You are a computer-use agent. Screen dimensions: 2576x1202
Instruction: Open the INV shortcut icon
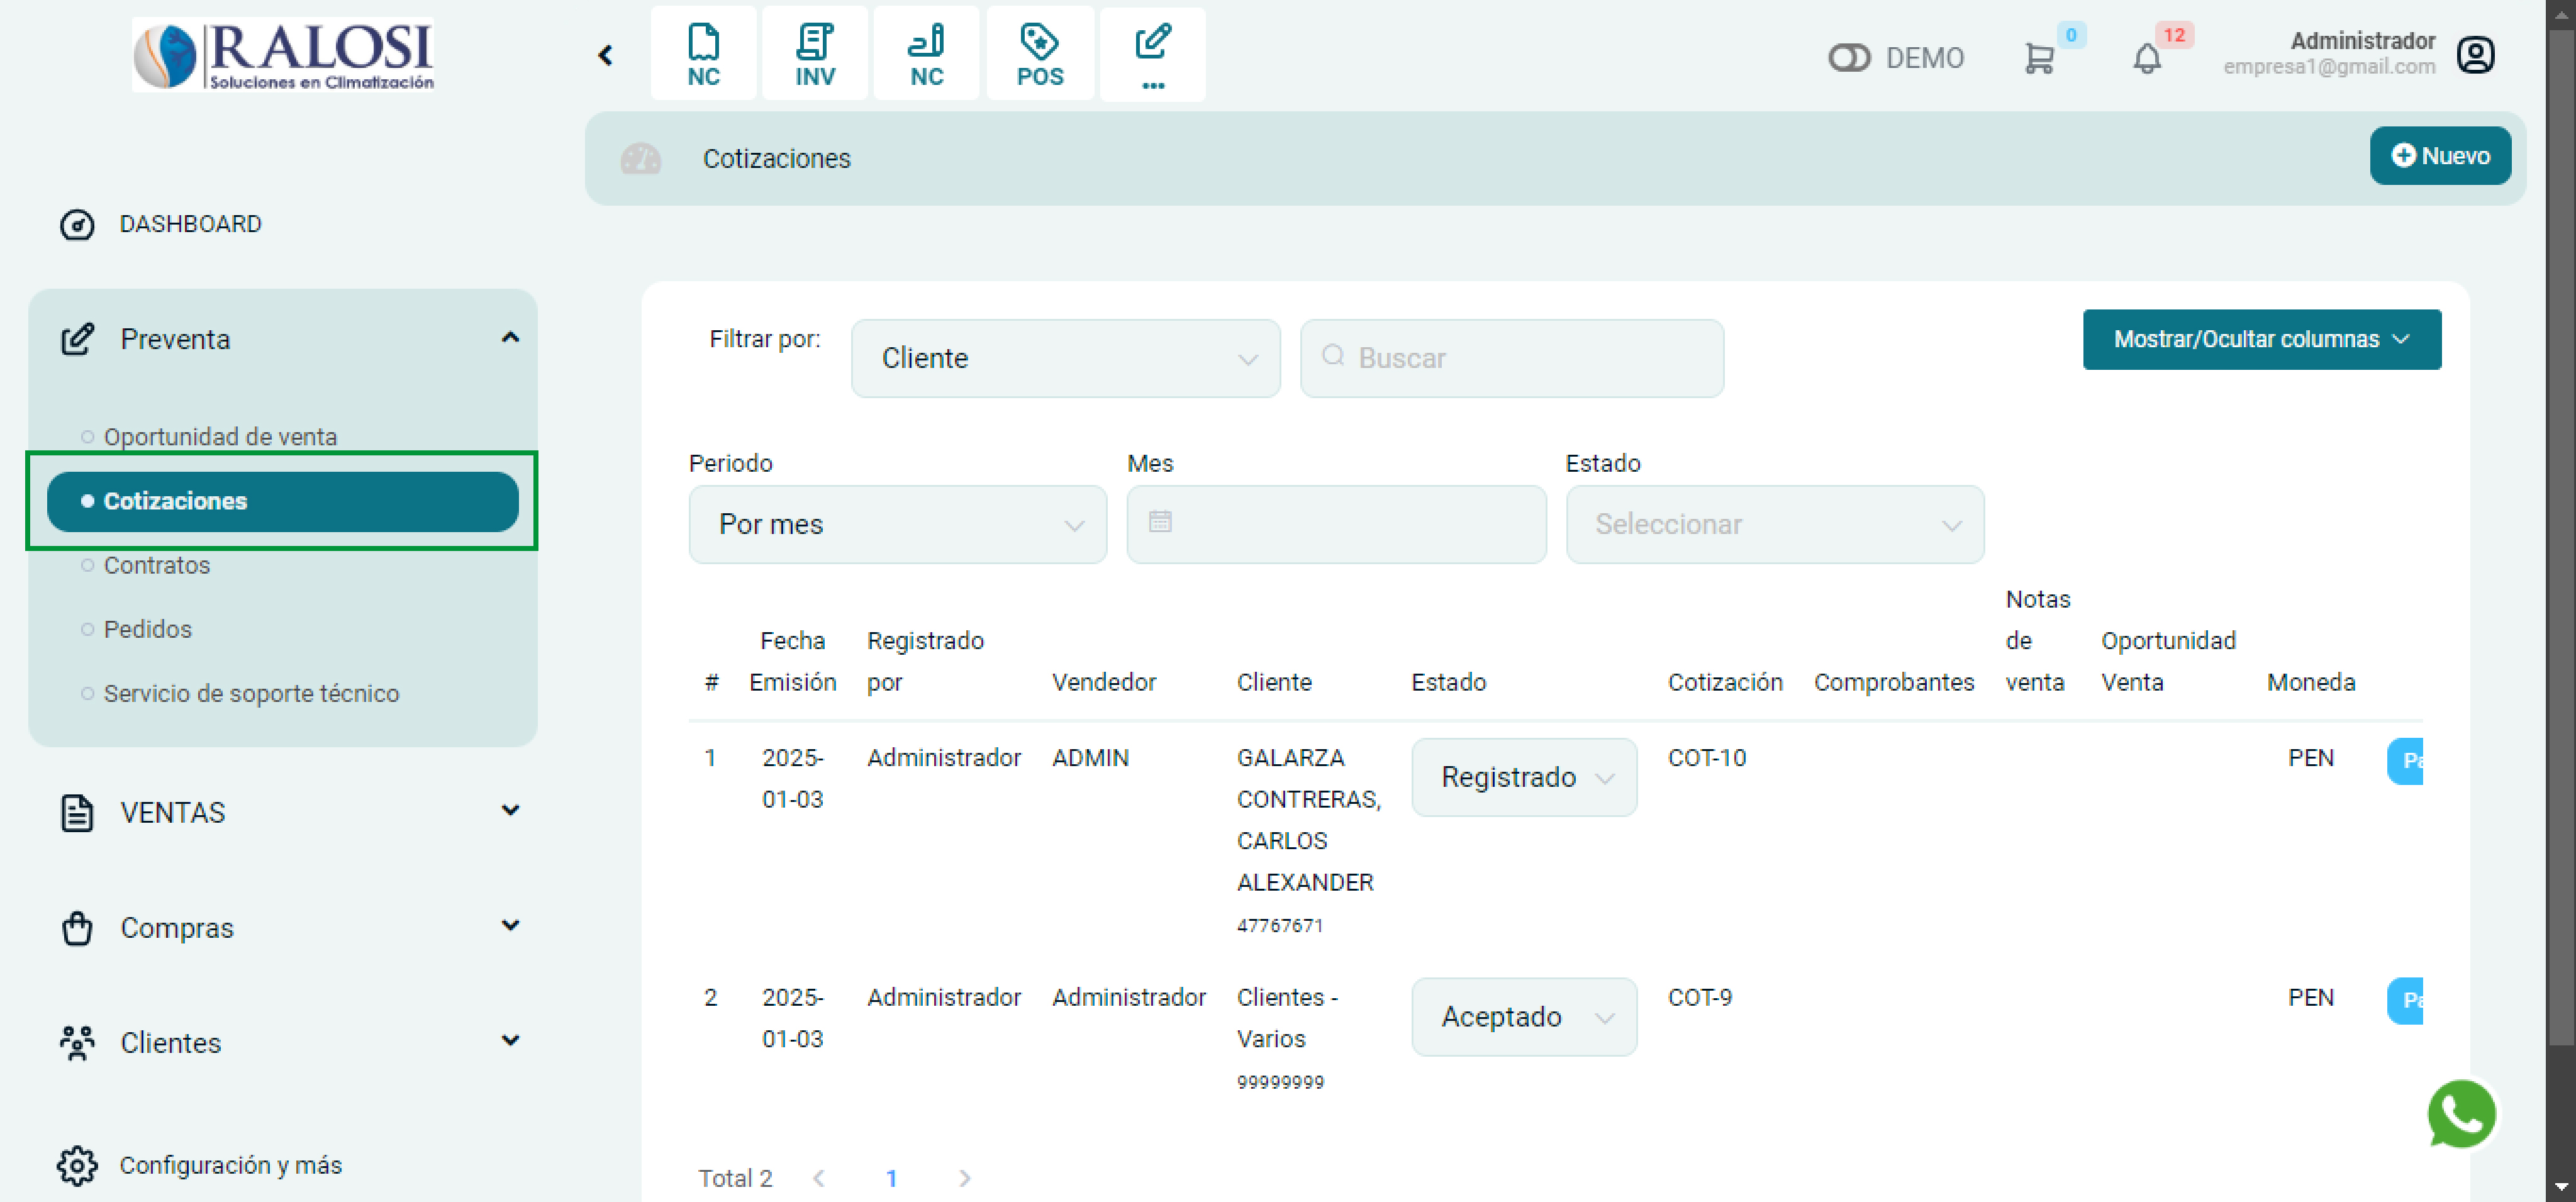click(x=814, y=55)
